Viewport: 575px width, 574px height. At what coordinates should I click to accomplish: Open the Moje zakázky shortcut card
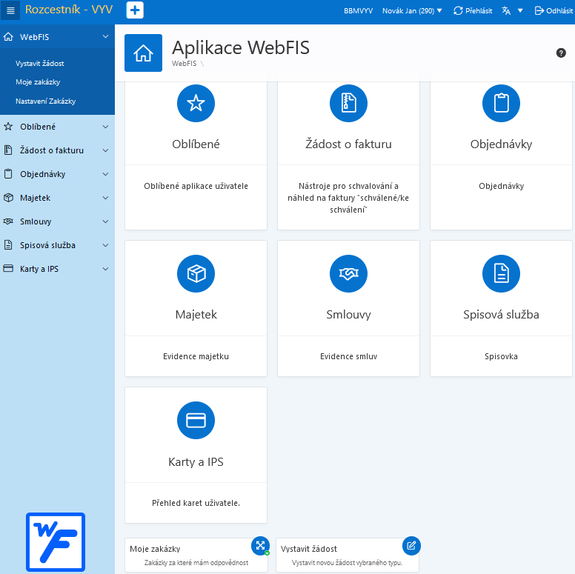click(x=196, y=555)
